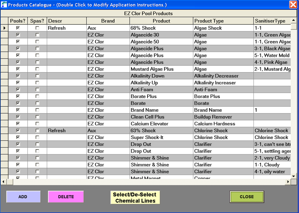Screen dimensions: 299x213
Task: Click the horizontal scrollbar left arrow
Action: [x=3, y=182]
